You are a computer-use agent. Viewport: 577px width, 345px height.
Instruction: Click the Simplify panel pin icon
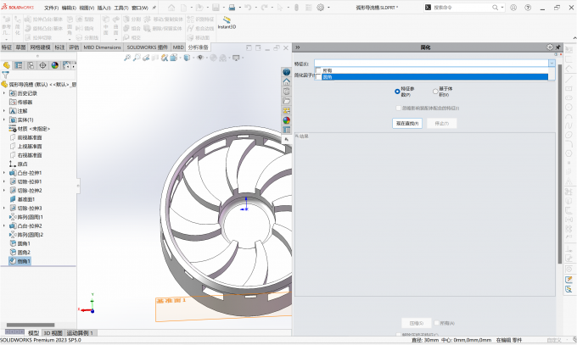pyautogui.click(x=557, y=47)
